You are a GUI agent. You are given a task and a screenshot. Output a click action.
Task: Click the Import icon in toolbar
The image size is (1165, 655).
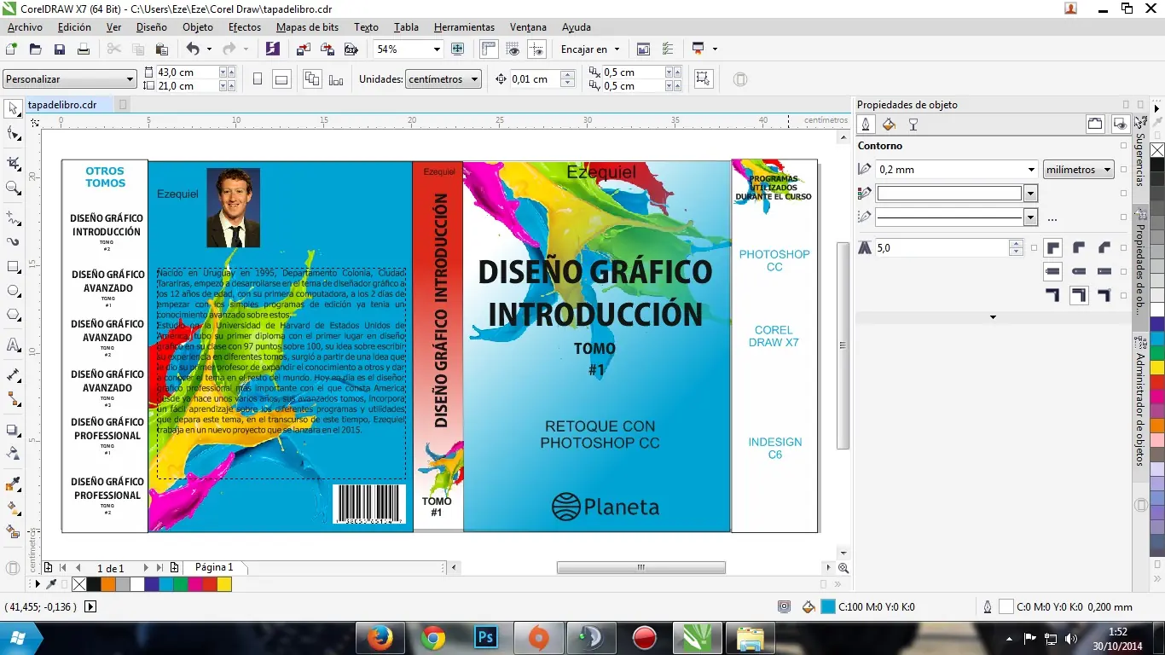(303, 49)
